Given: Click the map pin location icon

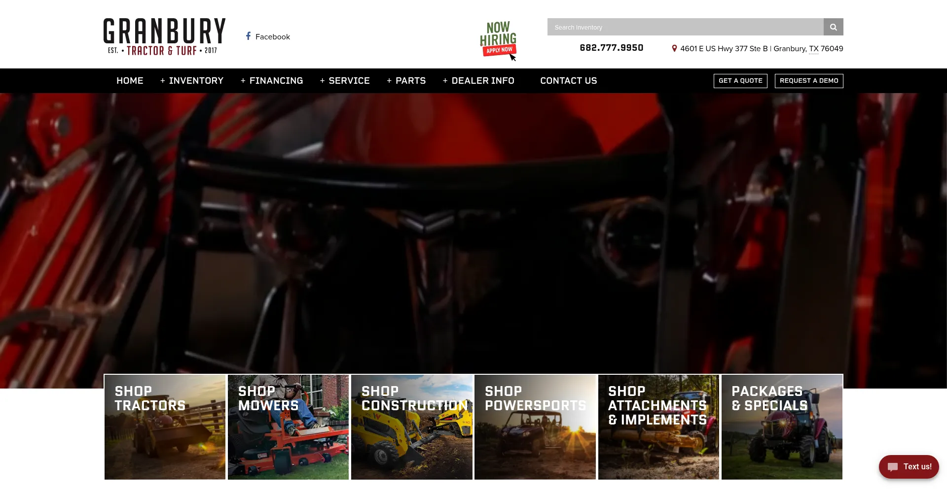Looking at the screenshot, I should [674, 48].
